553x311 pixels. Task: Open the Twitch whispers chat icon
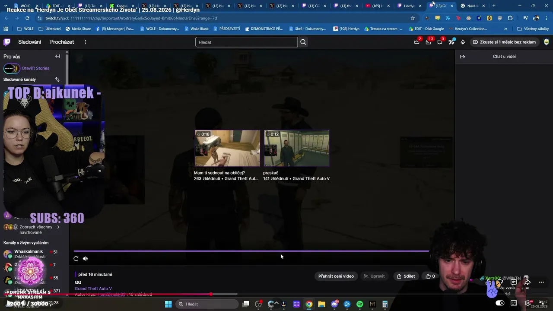[x=440, y=42]
